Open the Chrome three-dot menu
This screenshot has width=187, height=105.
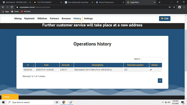tap(184, 7)
